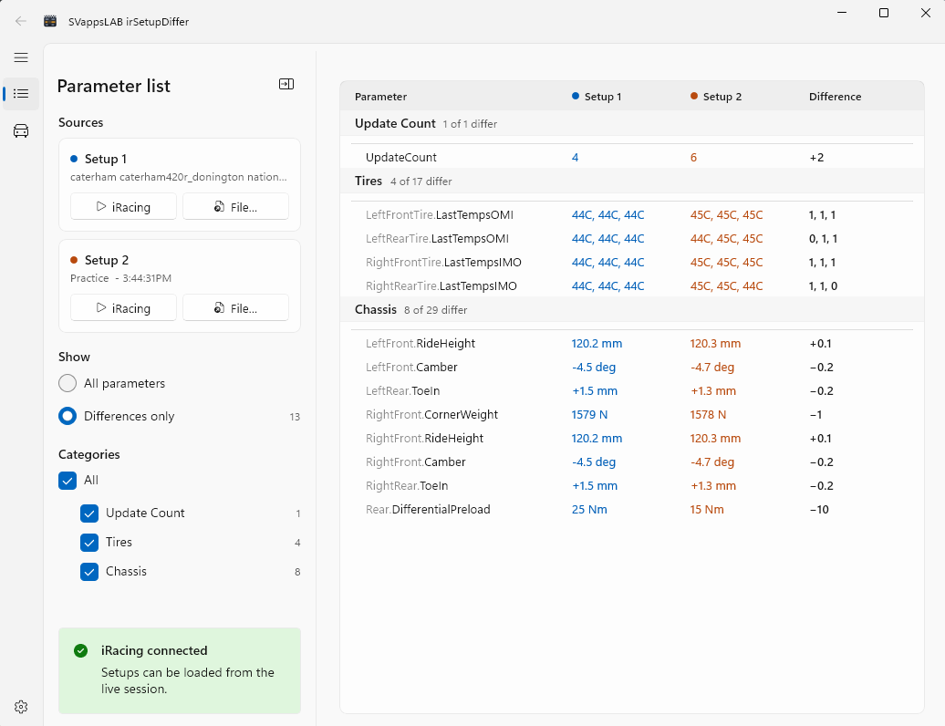Load Setup 1 from File

pos(235,207)
